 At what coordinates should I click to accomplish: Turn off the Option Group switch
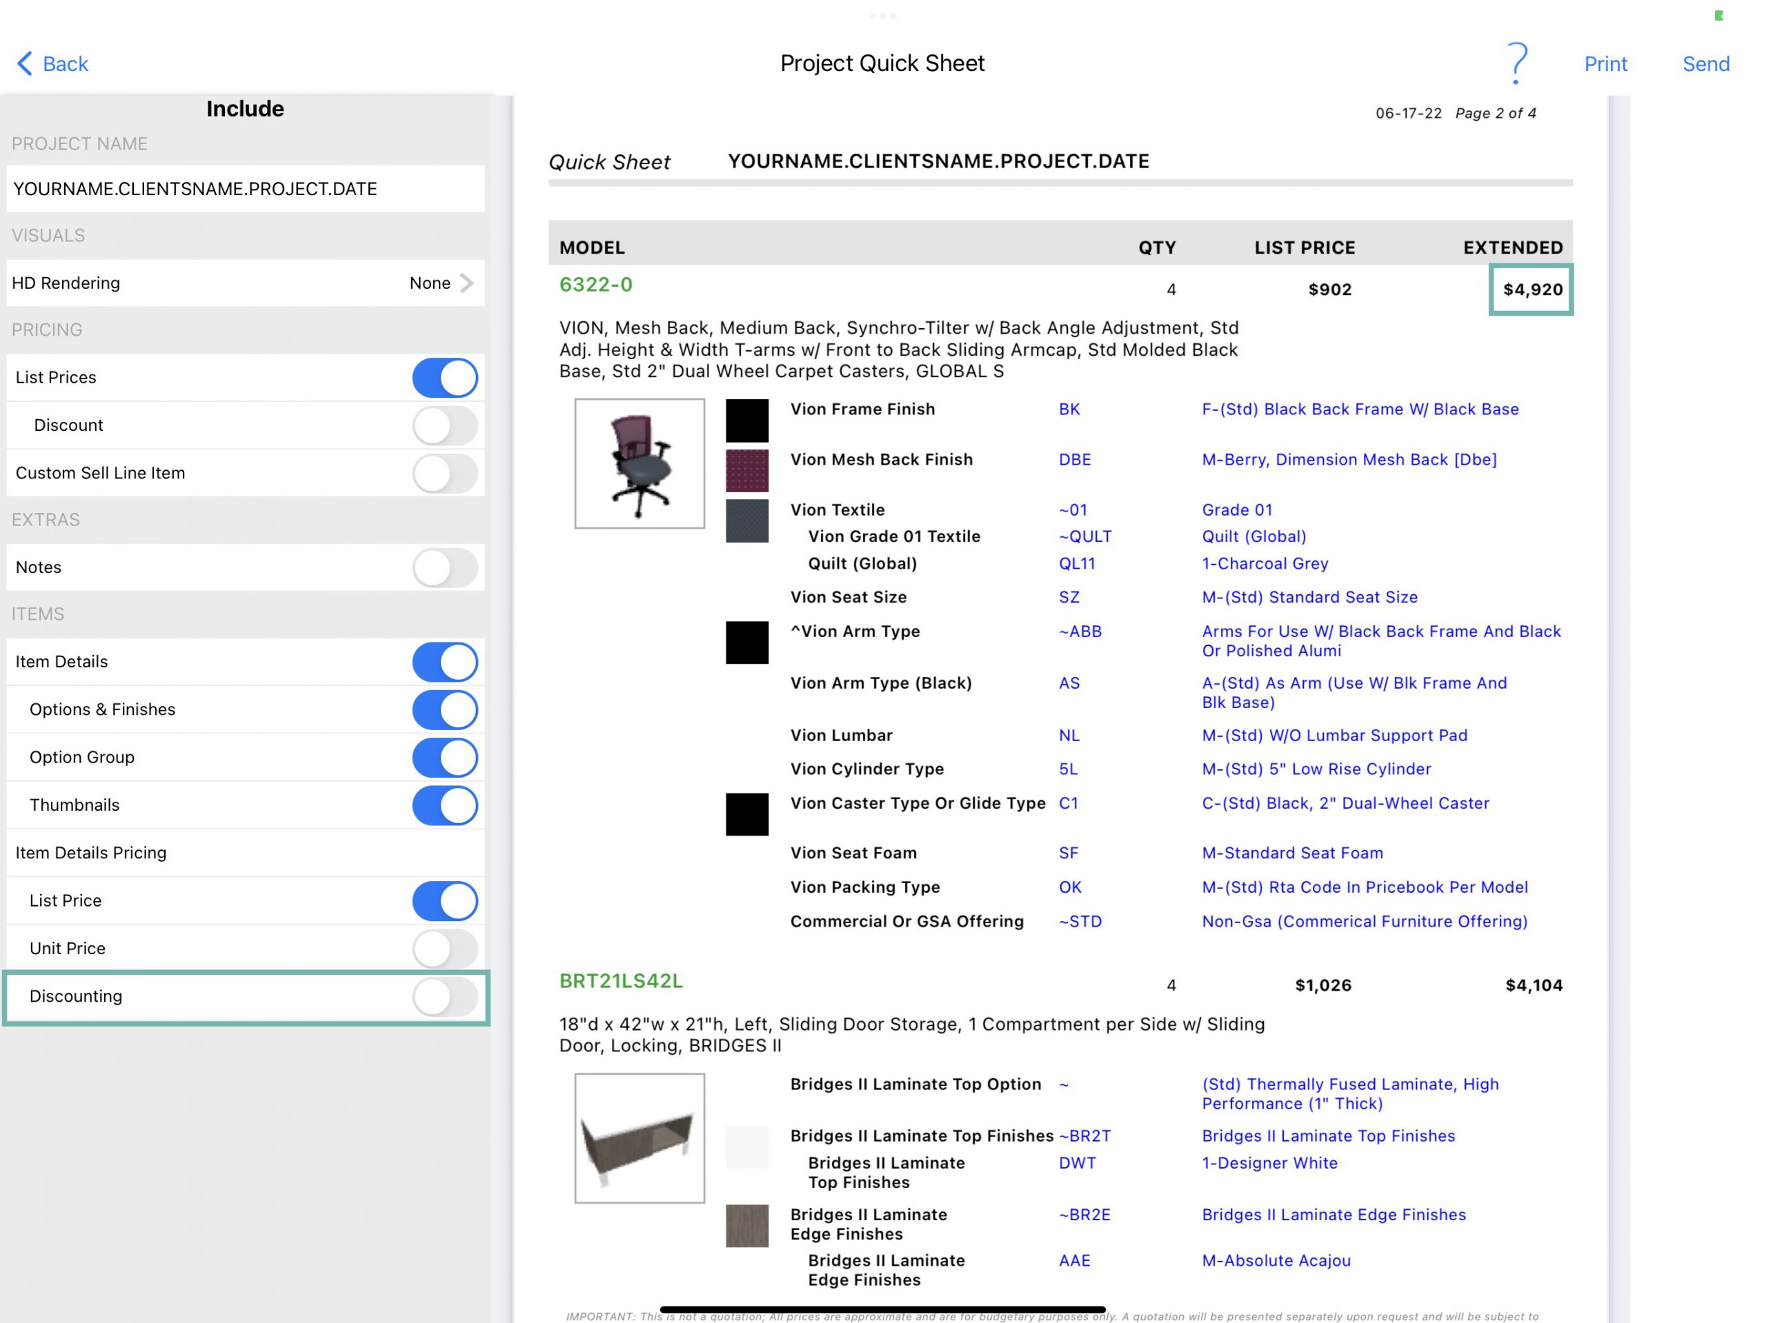(445, 757)
